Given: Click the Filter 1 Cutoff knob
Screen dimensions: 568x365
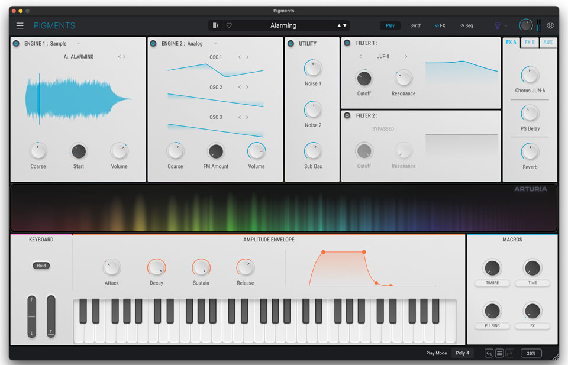Looking at the screenshot, I should point(364,78).
